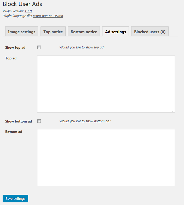
Task: Click inside the Top ad text area
Action: pos(106,84)
